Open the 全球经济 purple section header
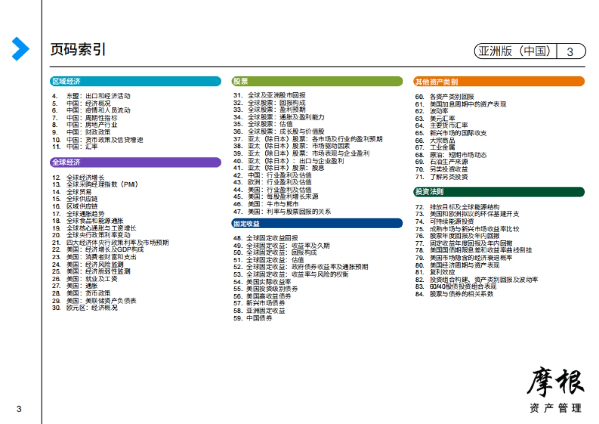The height and width of the screenshot is (424, 599). 135,162
